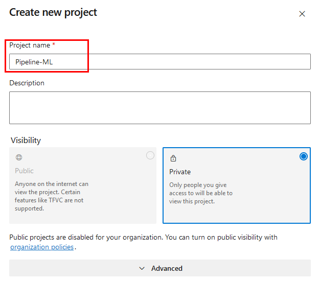Select the Private visibility radio button
Screen dimensions: 320x281
click(304, 156)
